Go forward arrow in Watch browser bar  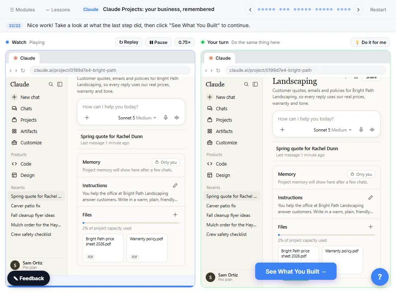click(x=16, y=70)
